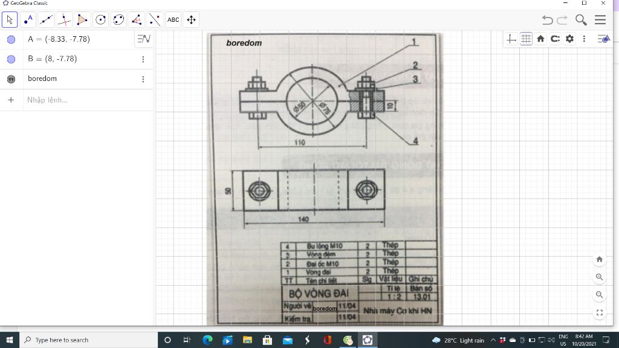Toggle the Graphics view style bar button
Screen dimensions: 619x348
[x=604, y=39]
